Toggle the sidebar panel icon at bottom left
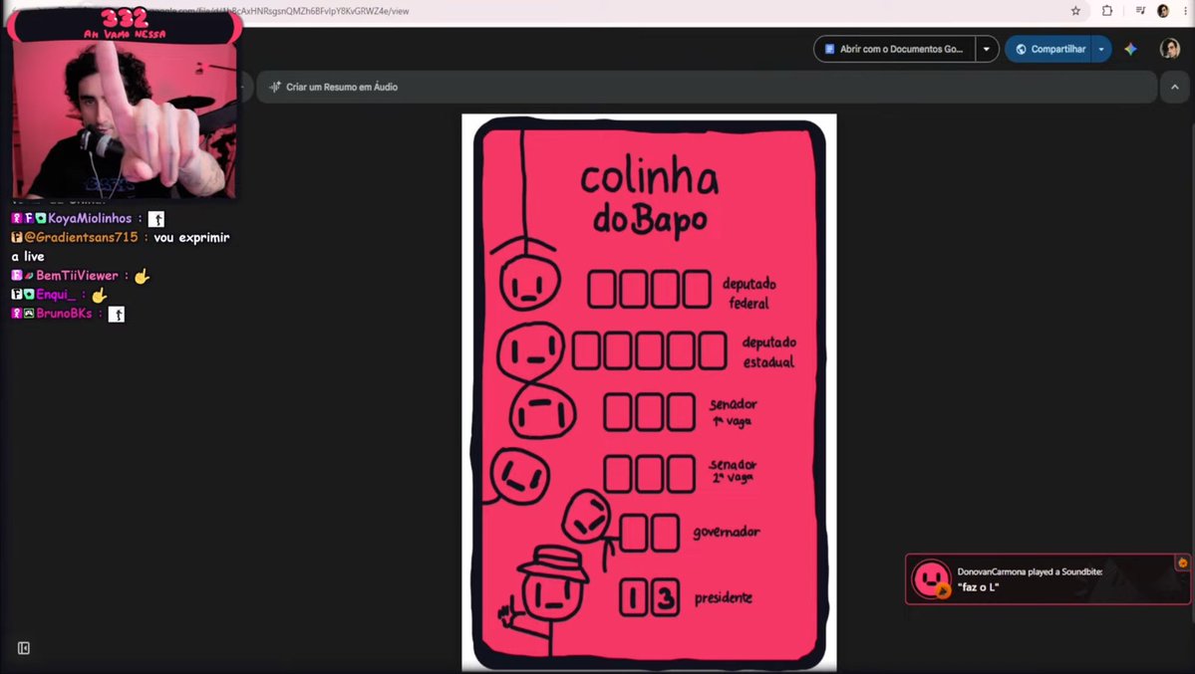The height and width of the screenshot is (674, 1195). [24, 648]
